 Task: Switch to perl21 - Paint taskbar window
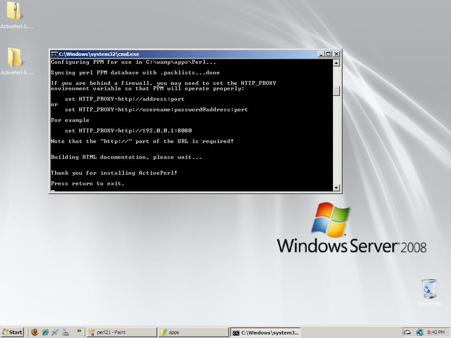[122, 332]
